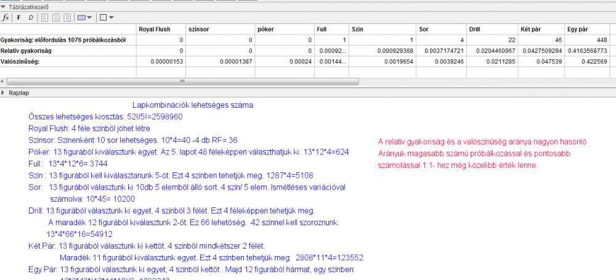
Task: Open the cell border style dropdown arrow
Action: point(111,18)
